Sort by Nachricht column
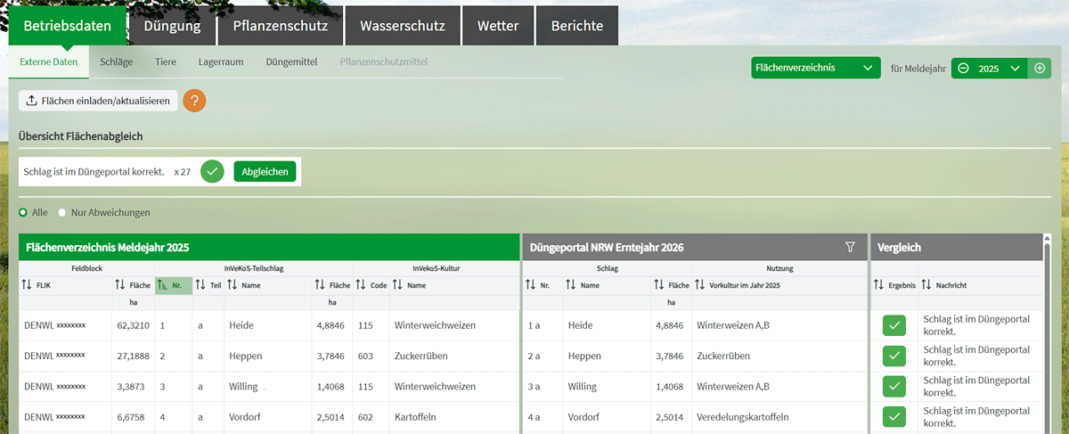The width and height of the screenshot is (1069, 434). coord(926,285)
